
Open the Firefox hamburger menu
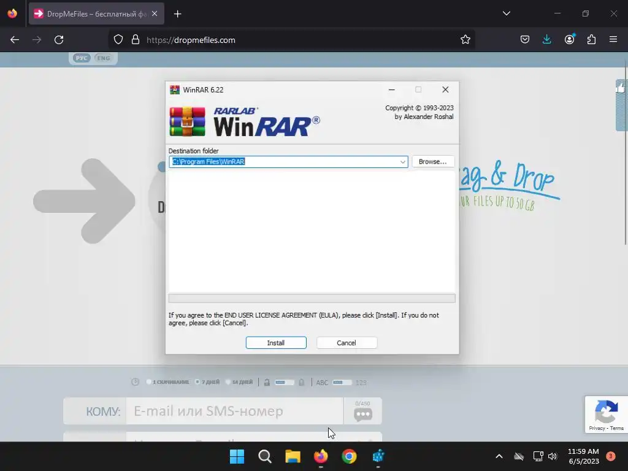click(x=613, y=40)
